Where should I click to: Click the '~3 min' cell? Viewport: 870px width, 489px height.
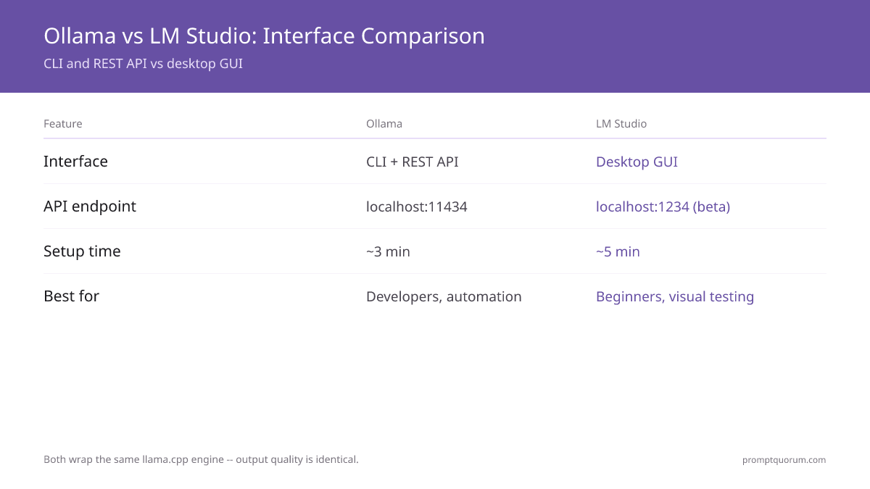pos(388,251)
